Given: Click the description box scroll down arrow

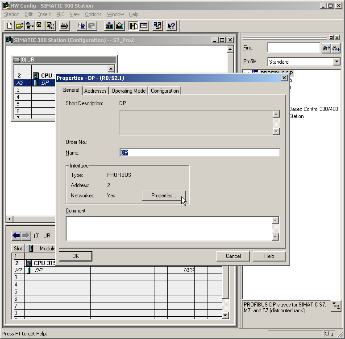Looking at the screenshot, I should coord(276,131).
